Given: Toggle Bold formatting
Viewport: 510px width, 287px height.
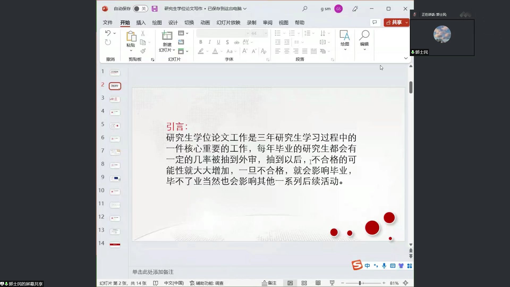Looking at the screenshot, I should (x=201, y=42).
